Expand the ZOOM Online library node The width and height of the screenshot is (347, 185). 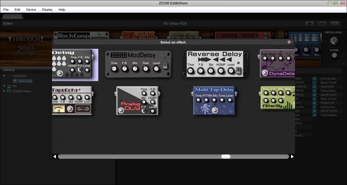[4, 91]
